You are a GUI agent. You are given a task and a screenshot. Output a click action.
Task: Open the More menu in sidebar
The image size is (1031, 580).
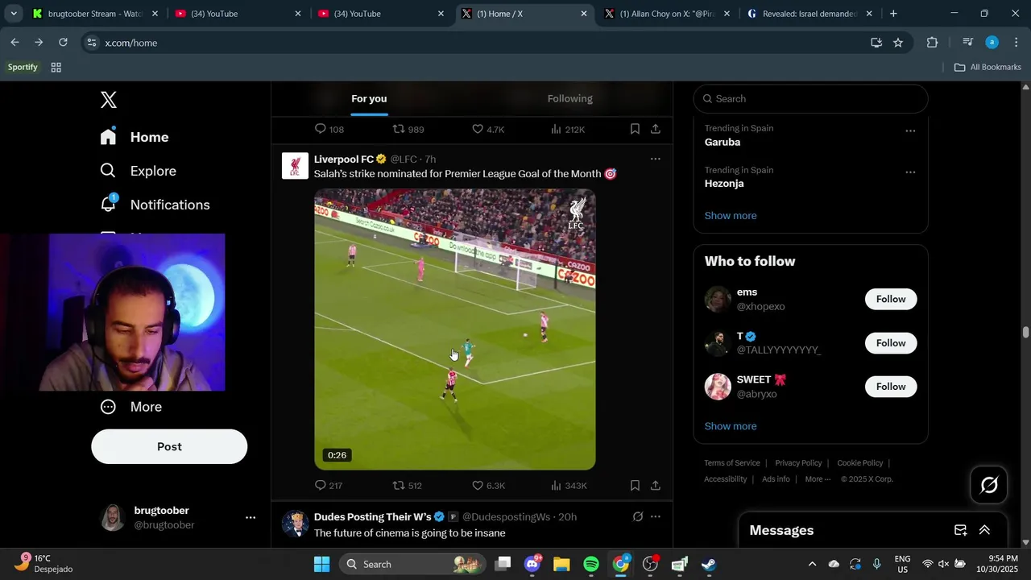(x=130, y=407)
